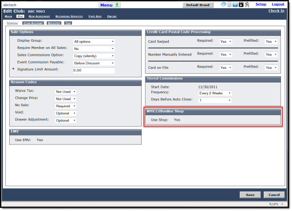Open Card Swiped Required dropdown
The width and height of the screenshot is (292, 211).
[x=226, y=42]
